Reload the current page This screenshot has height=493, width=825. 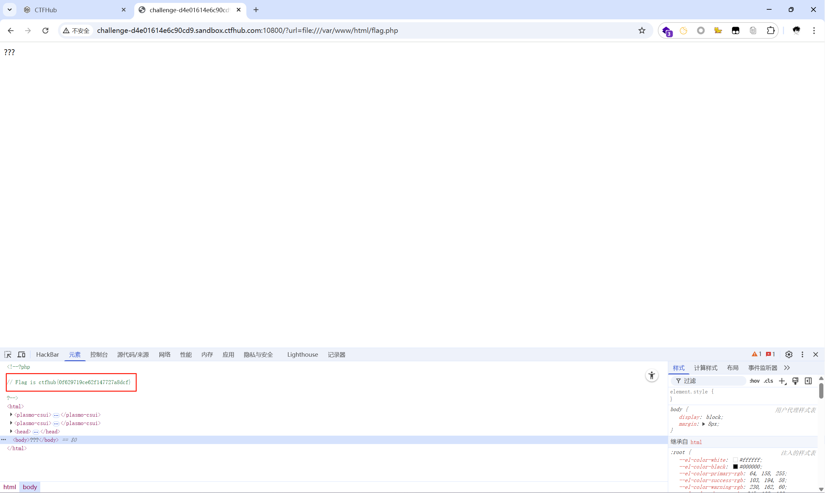coord(45,31)
